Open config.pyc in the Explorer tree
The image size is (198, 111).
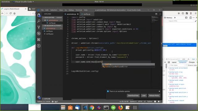coord(49,34)
